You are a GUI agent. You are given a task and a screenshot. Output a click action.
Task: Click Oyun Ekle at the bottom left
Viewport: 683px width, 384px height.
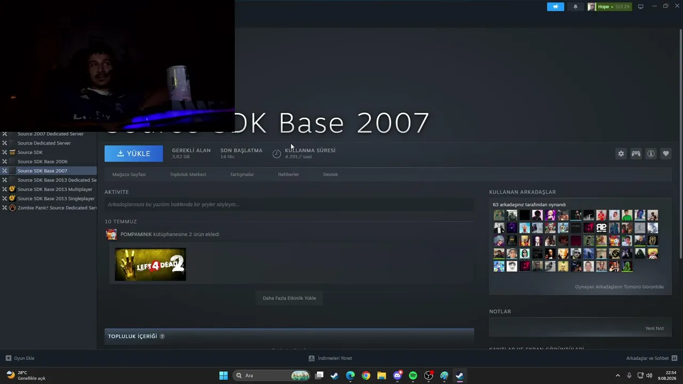[20, 358]
